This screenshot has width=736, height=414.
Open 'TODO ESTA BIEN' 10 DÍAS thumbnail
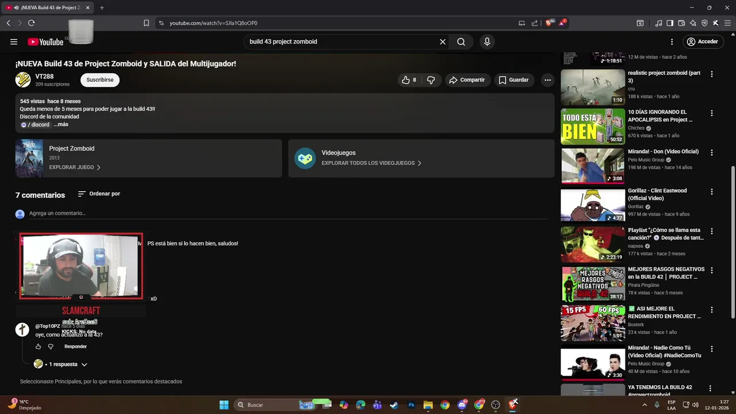coord(593,126)
